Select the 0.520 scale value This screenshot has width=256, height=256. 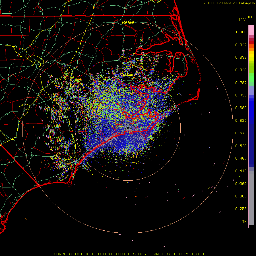(x=241, y=146)
